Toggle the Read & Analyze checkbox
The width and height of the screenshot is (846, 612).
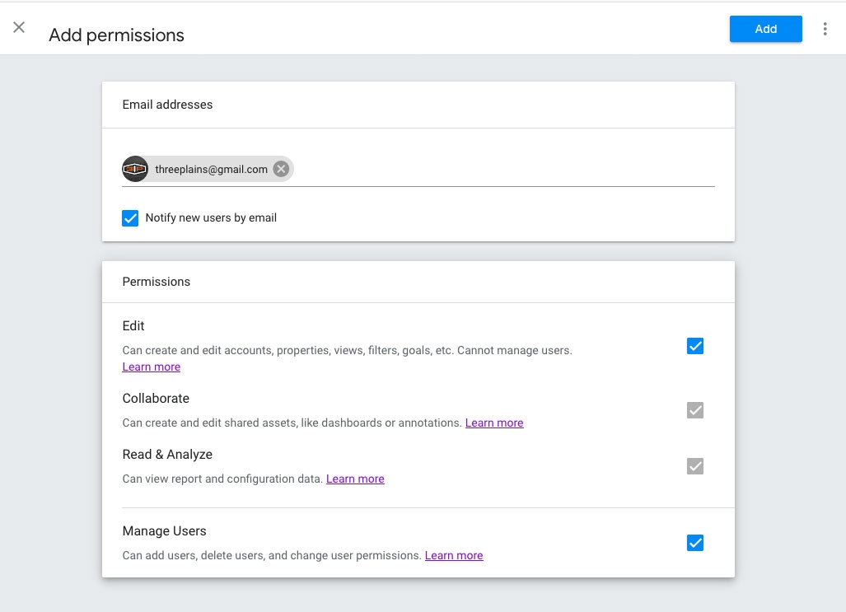tap(695, 466)
